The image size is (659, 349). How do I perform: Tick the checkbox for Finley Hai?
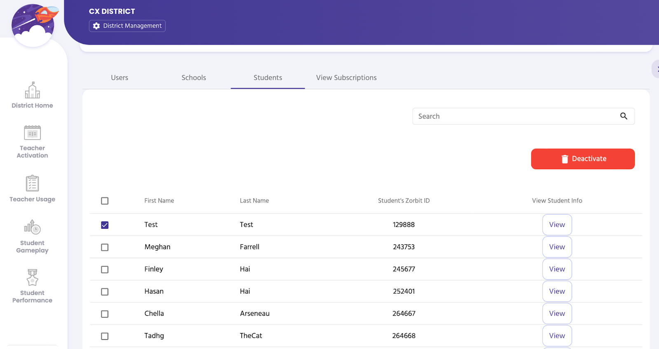[x=105, y=269]
